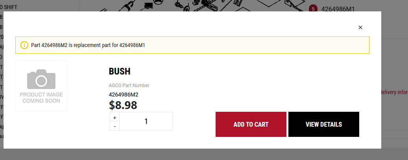408x160 pixels.
Task: Open the red delivery information link
Action: [x=394, y=93]
